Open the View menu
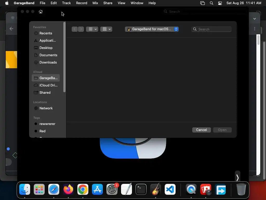266x200 pixels. 122,3
